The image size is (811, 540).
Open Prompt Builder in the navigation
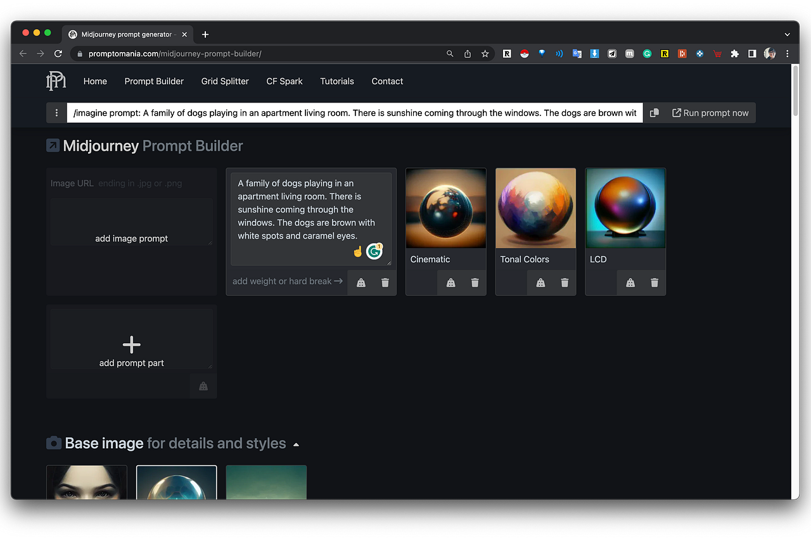click(x=154, y=81)
